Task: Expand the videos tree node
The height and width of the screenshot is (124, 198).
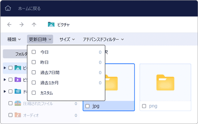Action: click(5, 80)
